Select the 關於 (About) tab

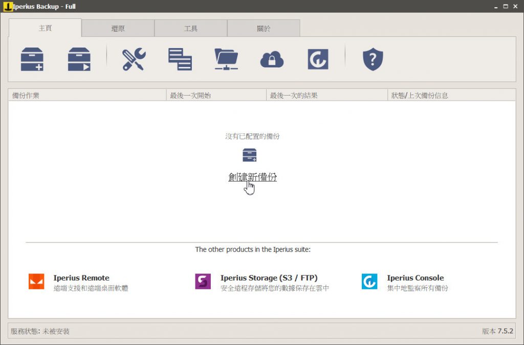tap(264, 28)
